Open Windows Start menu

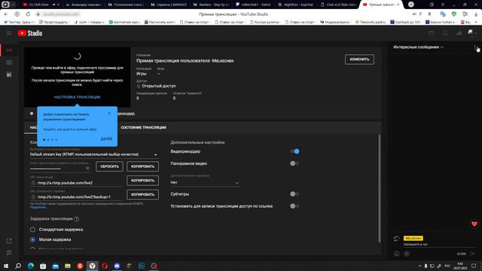[x=6, y=266]
